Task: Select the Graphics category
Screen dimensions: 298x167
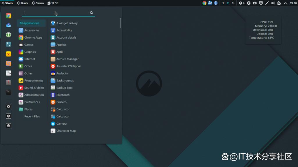Action: [30, 52]
